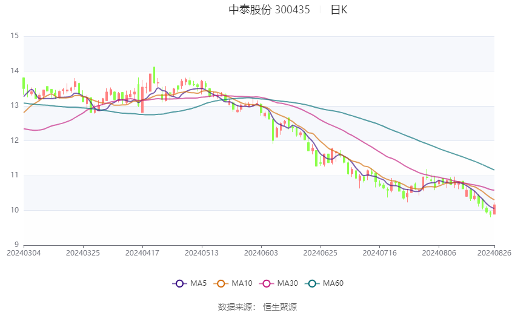
Task: Toggle the MA5 legend series
Action: point(190,283)
